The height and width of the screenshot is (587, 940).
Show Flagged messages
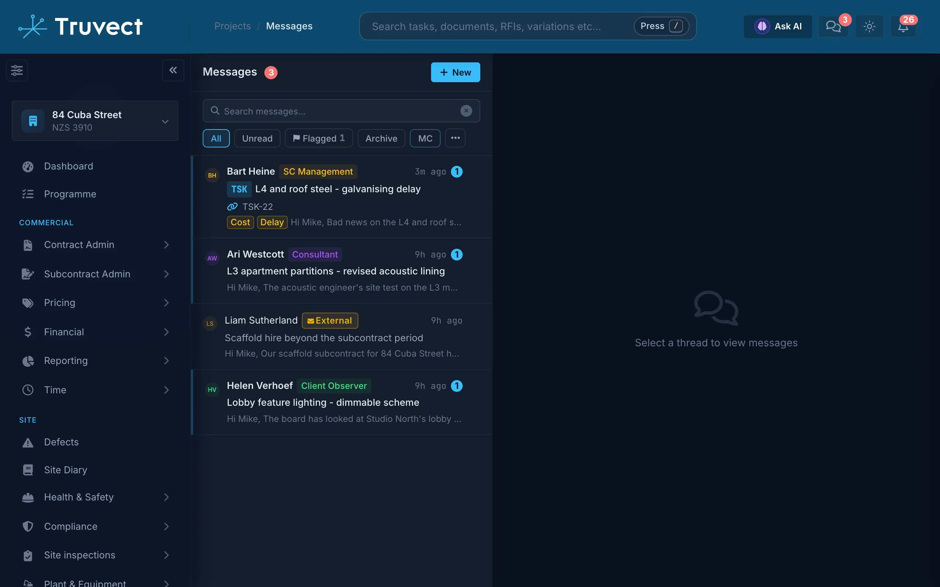coord(319,138)
